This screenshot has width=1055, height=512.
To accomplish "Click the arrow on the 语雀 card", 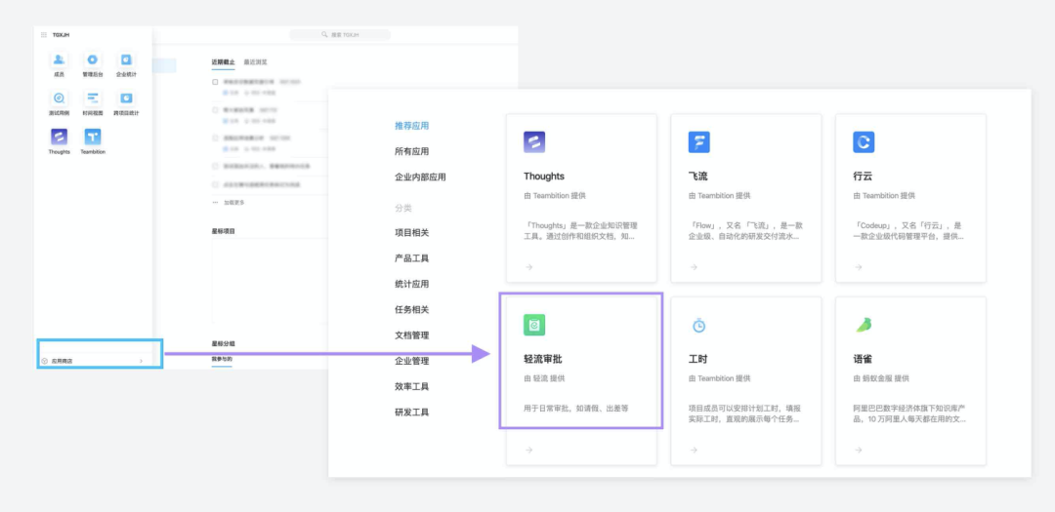I will (x=859, y=450).
